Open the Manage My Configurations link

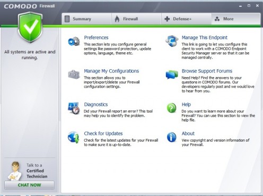[111, 71]
